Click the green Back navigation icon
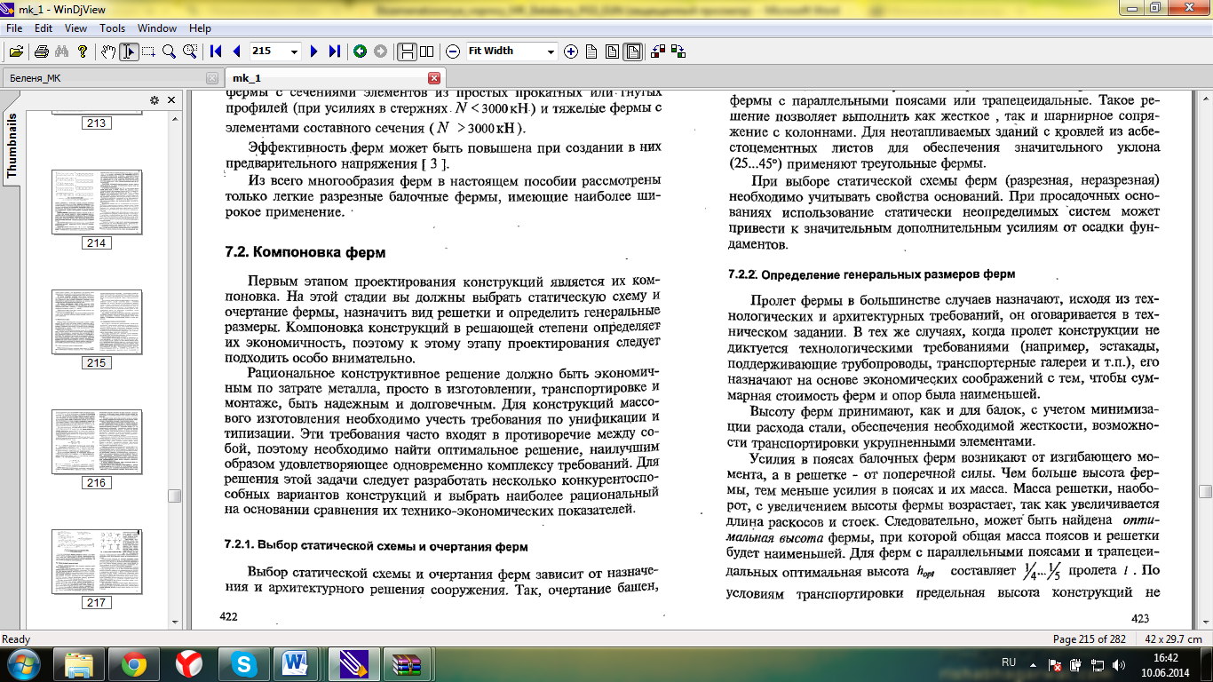The width and height of the screenshot is (1213, 682). (360, 52)
